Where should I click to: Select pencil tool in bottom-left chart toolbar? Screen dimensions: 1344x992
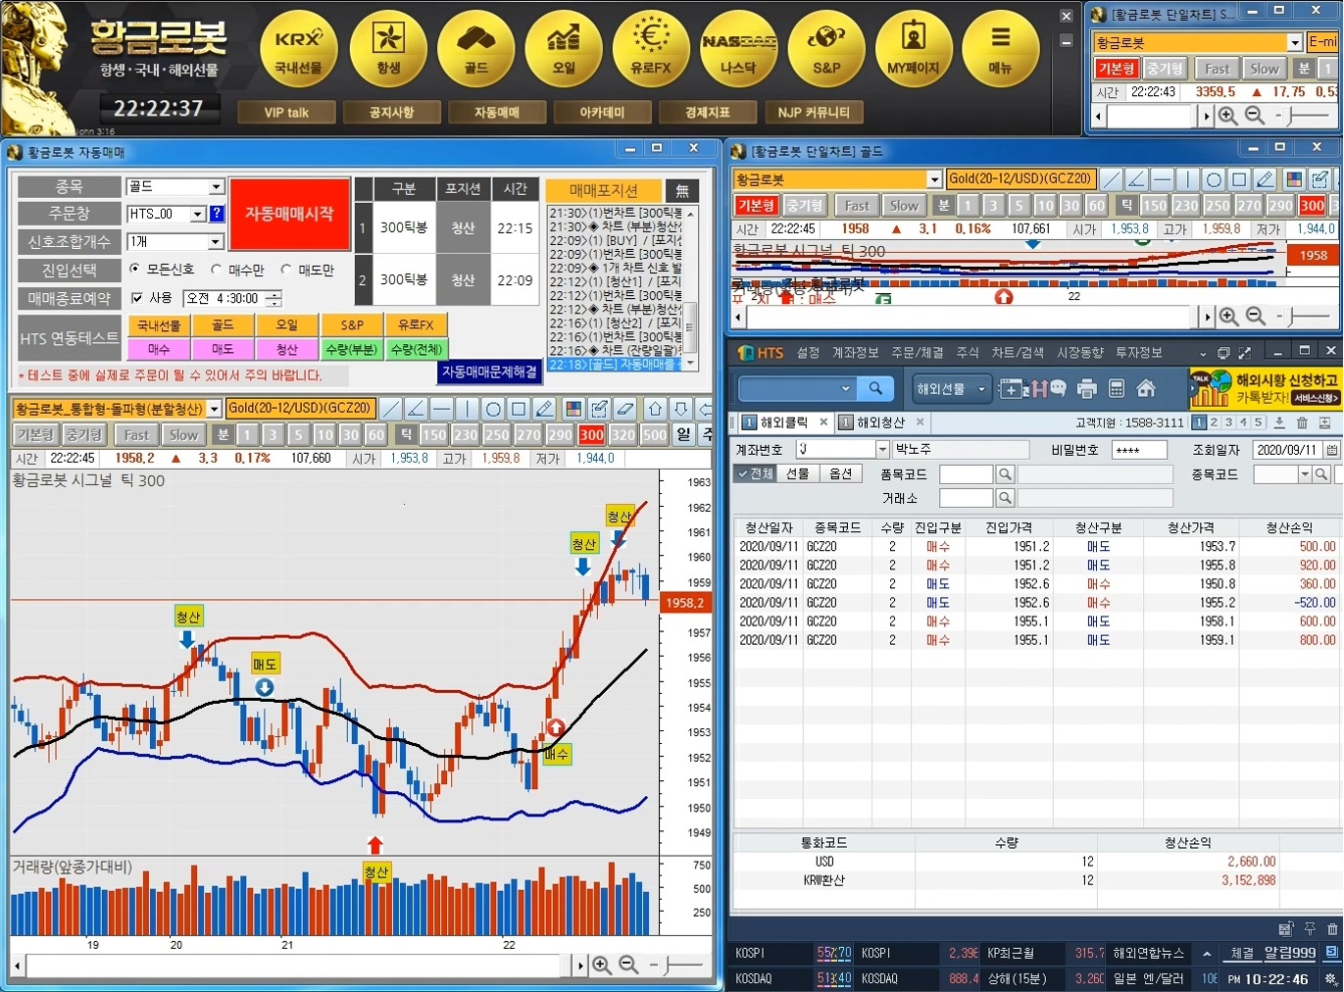pyautogui.click(x=544, y=409)
